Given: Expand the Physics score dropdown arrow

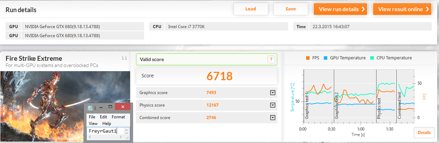Looking at the screenshot, I should tap(273, 105).
